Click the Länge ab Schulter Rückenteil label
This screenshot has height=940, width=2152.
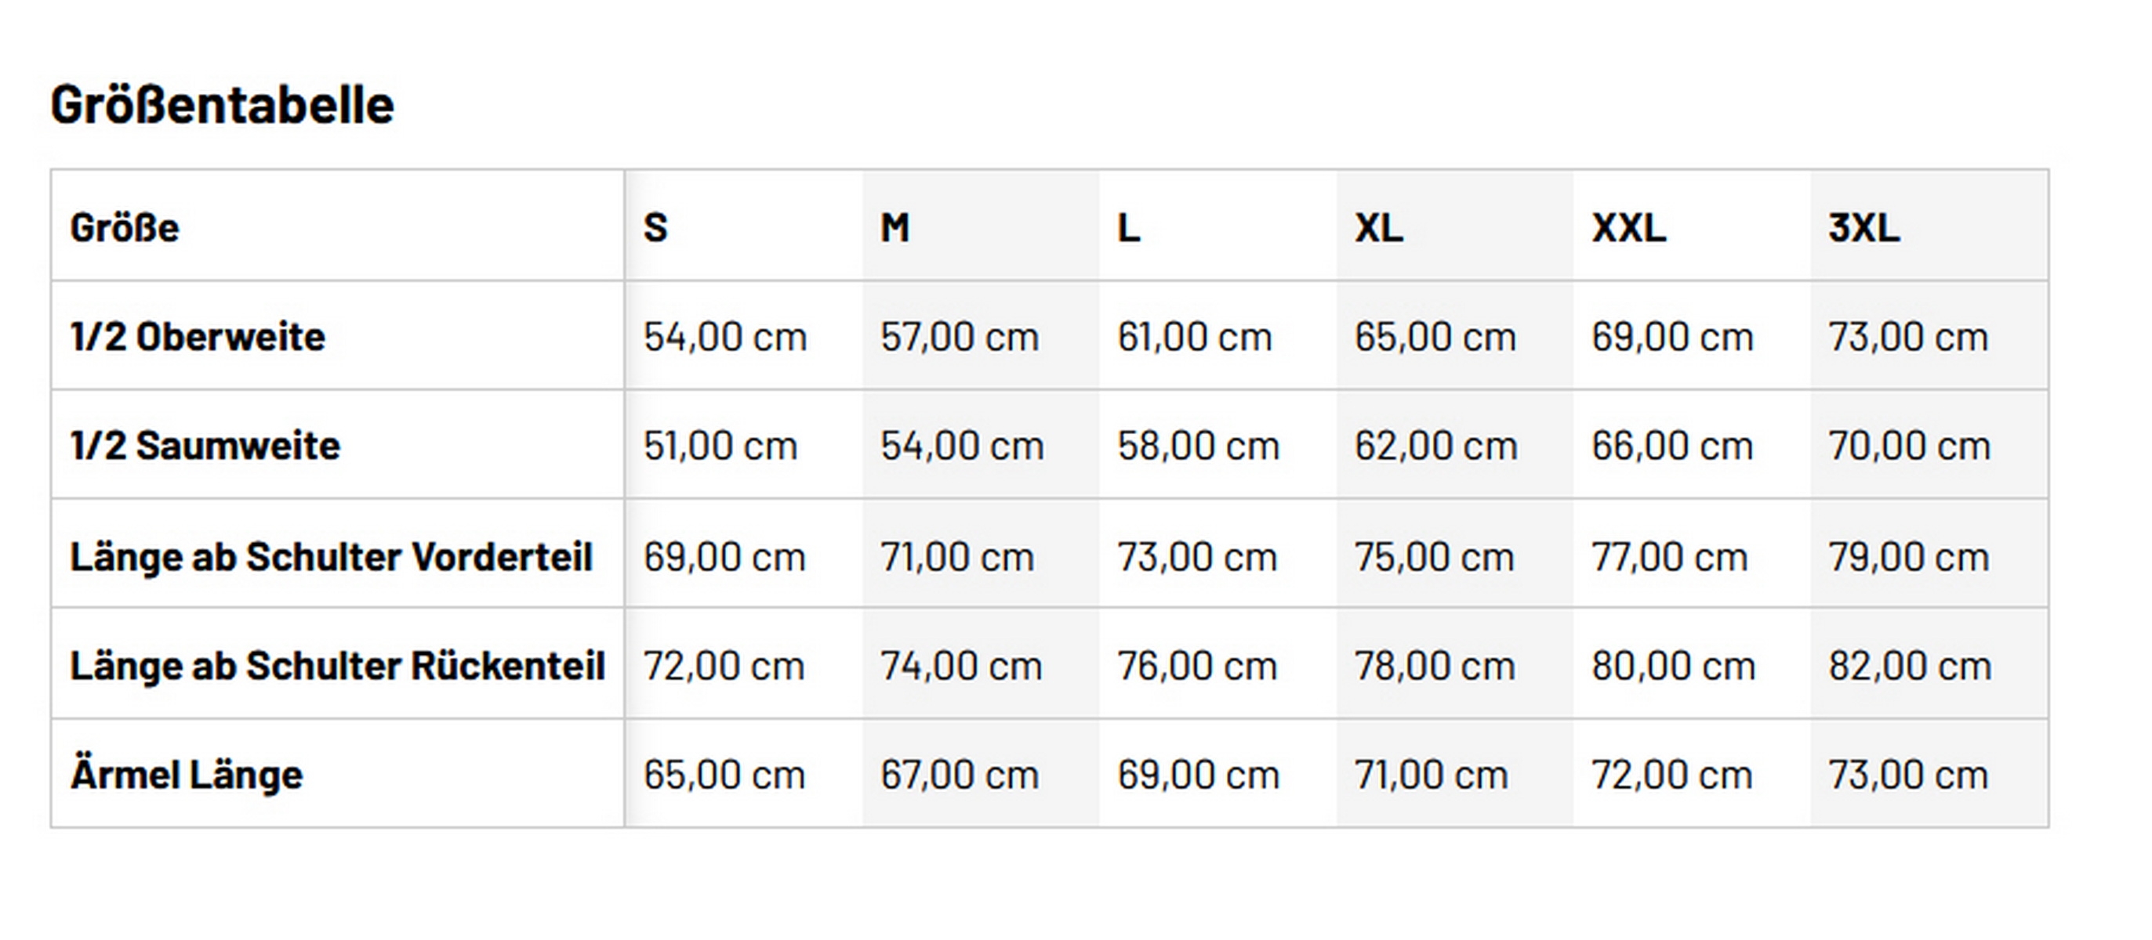[338, 666]
